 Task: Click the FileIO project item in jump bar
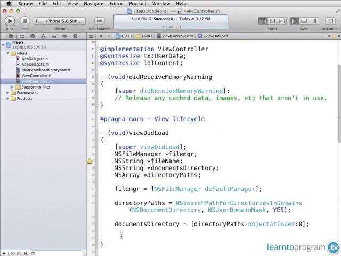click(x=124, y=36)
